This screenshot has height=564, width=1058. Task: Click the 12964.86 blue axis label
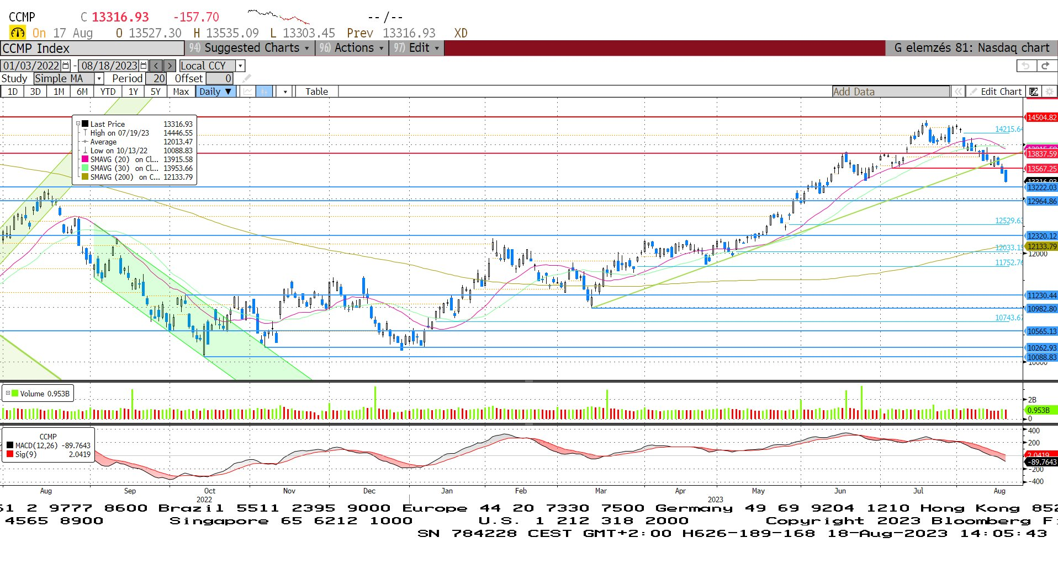(1041, 201)
